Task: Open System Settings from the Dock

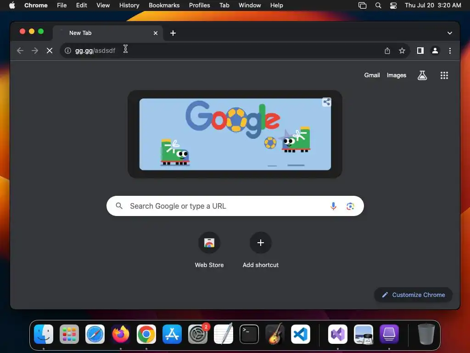Action: [x=198, y=334]
